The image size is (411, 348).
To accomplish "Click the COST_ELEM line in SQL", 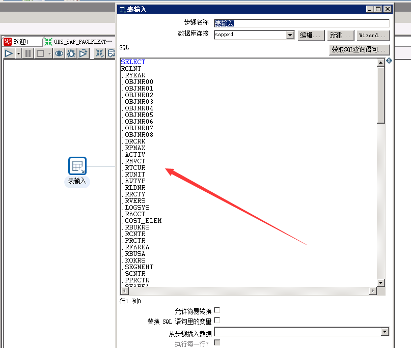I will [142, 221].
